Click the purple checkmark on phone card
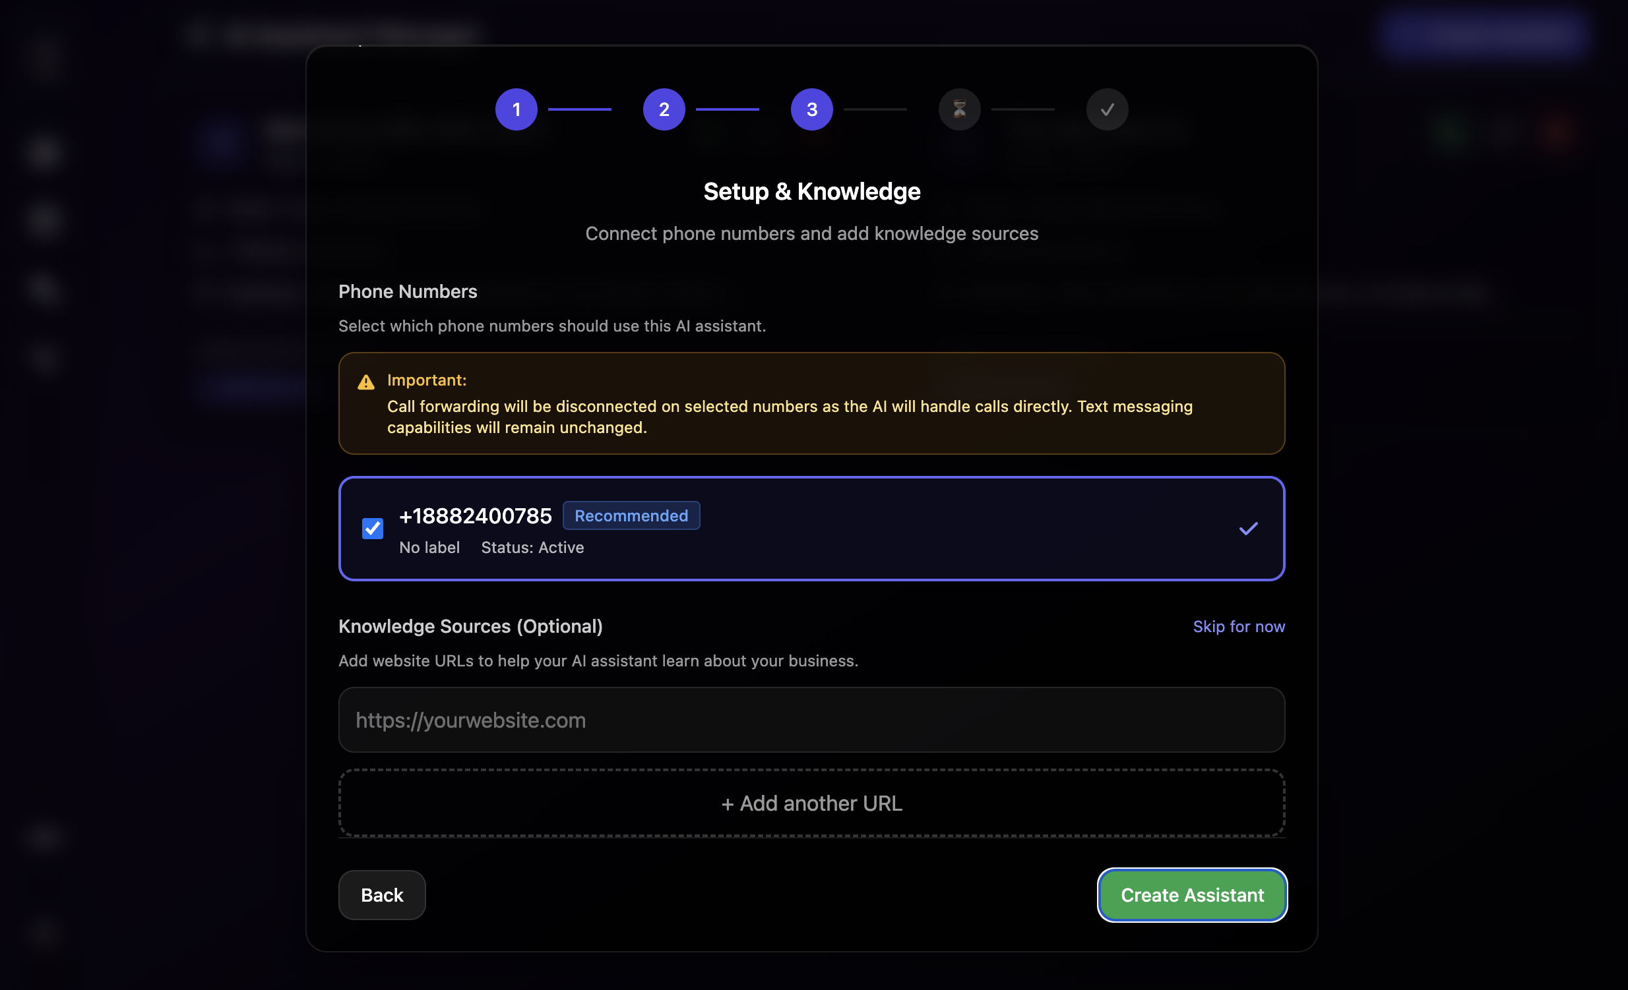The height and width of the screenshot is (990, 1628). pyautogui.click(x=1248, y=529)
